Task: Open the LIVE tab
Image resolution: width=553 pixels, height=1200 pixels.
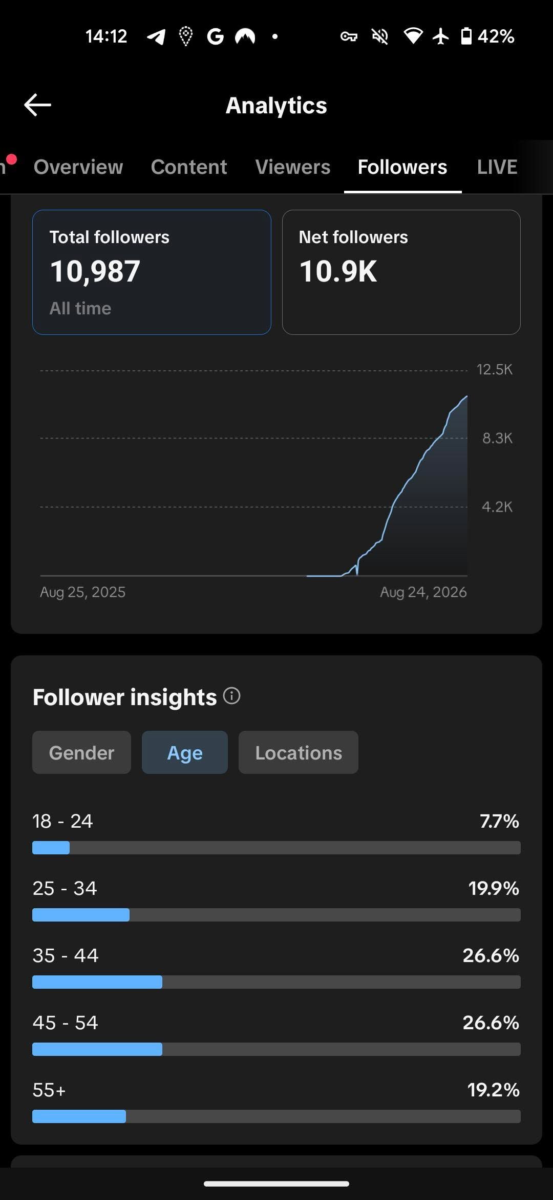Action: point(497,167)
